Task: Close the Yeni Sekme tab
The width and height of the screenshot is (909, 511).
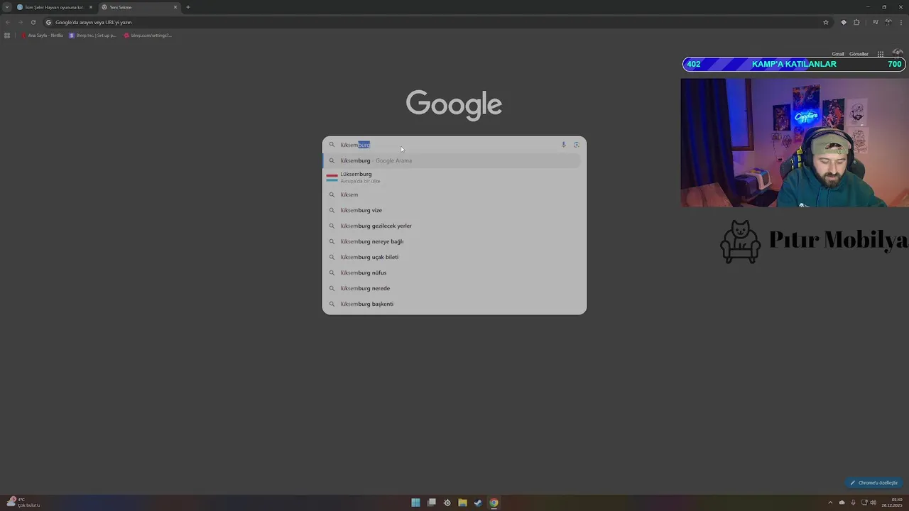Action: (x=175, y=7)
